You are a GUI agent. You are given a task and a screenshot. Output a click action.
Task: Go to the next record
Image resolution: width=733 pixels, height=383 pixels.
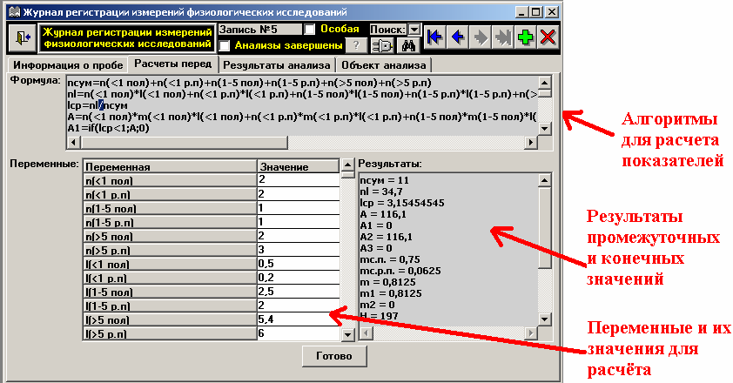[480, 37]
